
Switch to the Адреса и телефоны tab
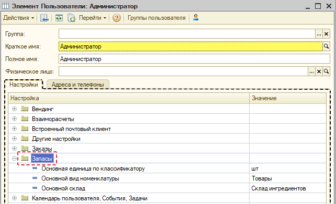click(x=78, y=85)
